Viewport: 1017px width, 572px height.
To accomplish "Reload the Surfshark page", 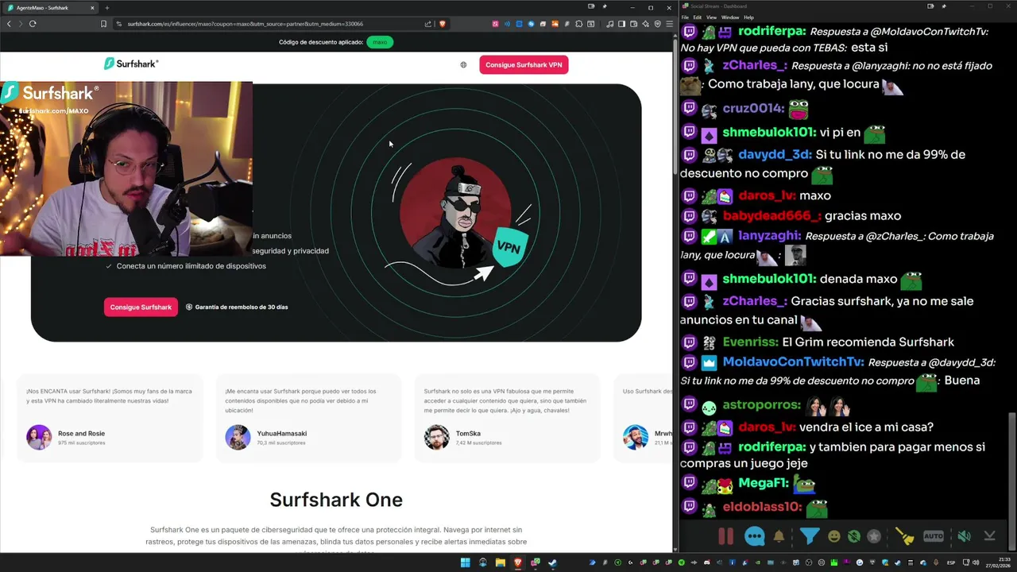I will pyautogui.click(x=33, y=24).
